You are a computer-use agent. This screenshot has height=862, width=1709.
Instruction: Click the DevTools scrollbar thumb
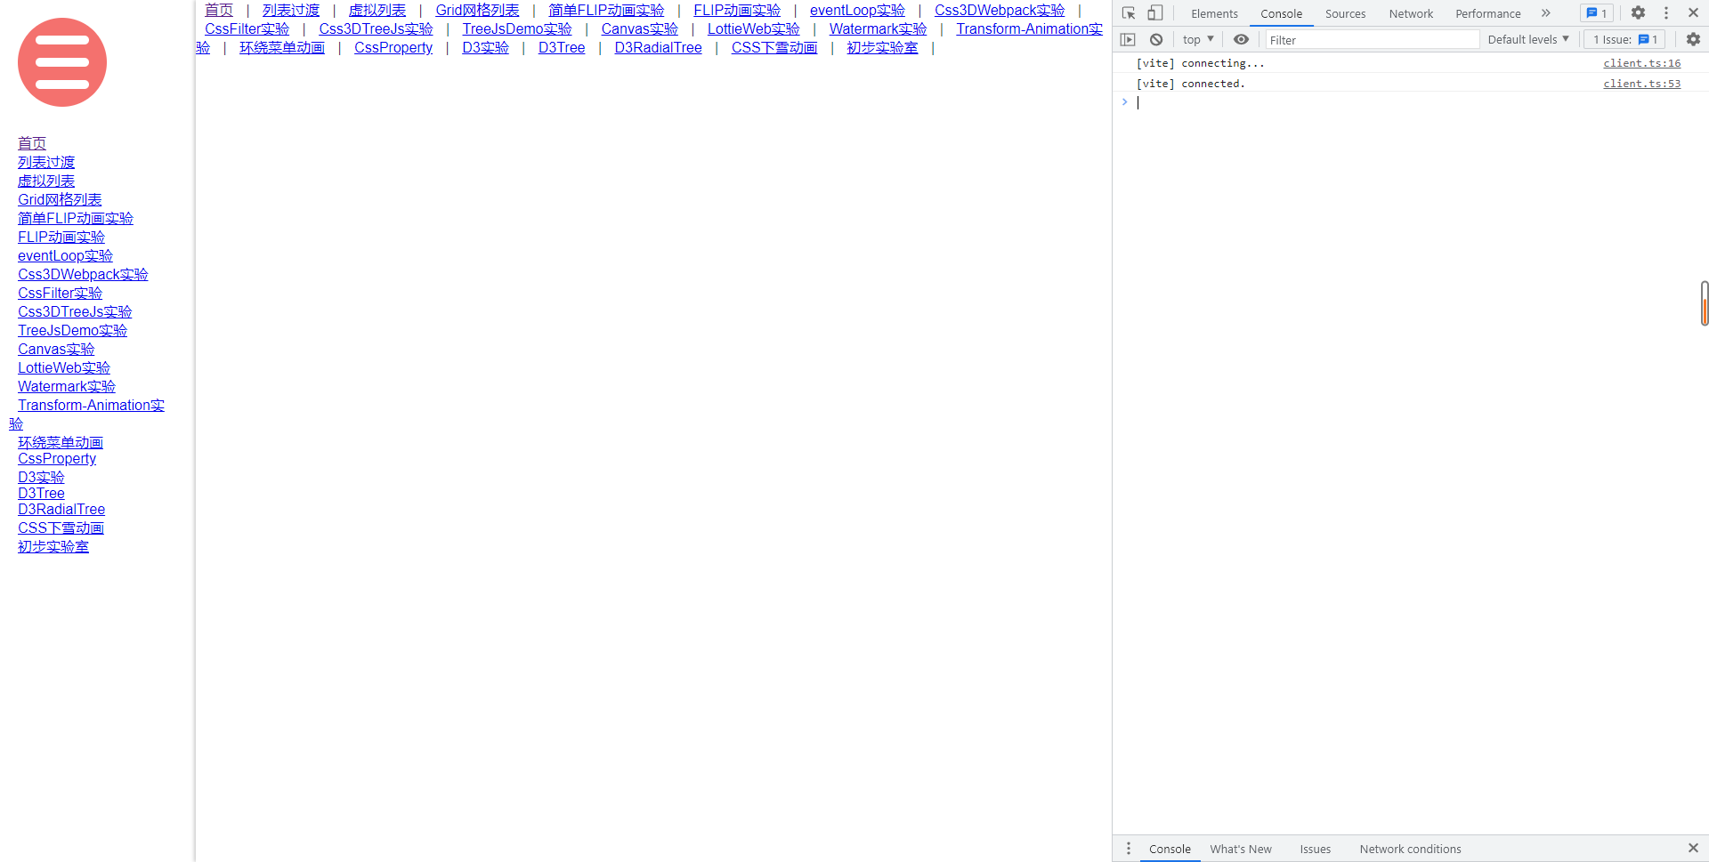(x=1704, y=303)
